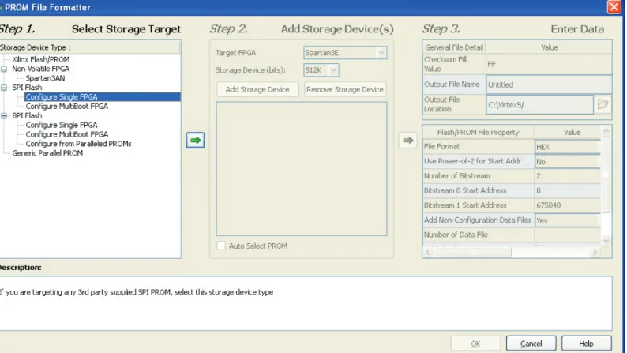Select Configure MultiBoot FPGA under SPI Flash
Image resolution: width=627 pixels, height=353 pixels.
[x=67, y=107]
